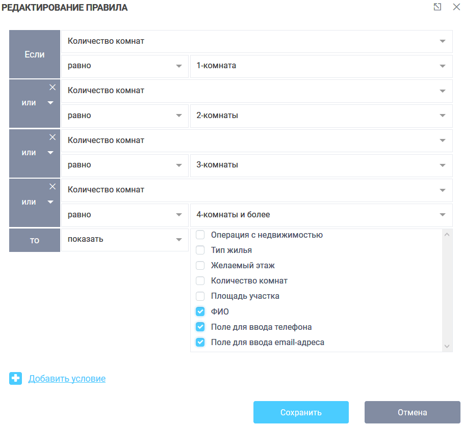Untick Поле для ввода телефона checkbox
The width and height of the screenshot is (462, 426).
pos(200,327)
